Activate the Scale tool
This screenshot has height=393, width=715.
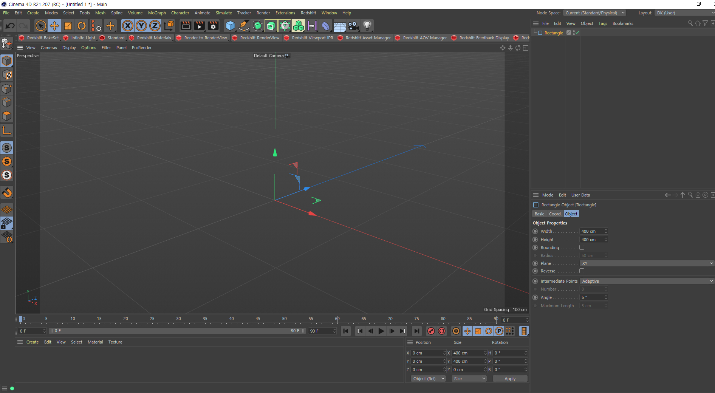pos(68,26)
